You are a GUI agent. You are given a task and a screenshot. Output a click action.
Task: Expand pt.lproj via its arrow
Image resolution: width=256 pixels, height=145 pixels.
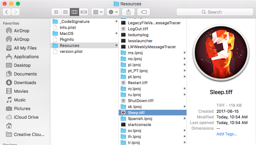pos(185,76)
